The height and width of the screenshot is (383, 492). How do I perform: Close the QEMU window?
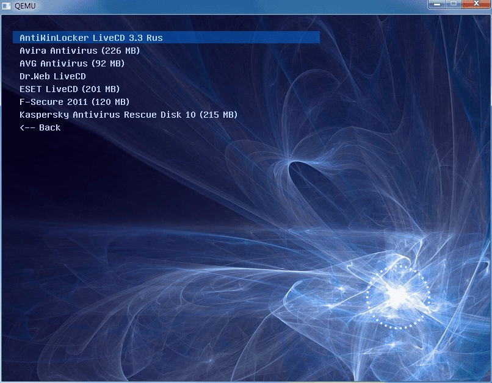(476, 4)
